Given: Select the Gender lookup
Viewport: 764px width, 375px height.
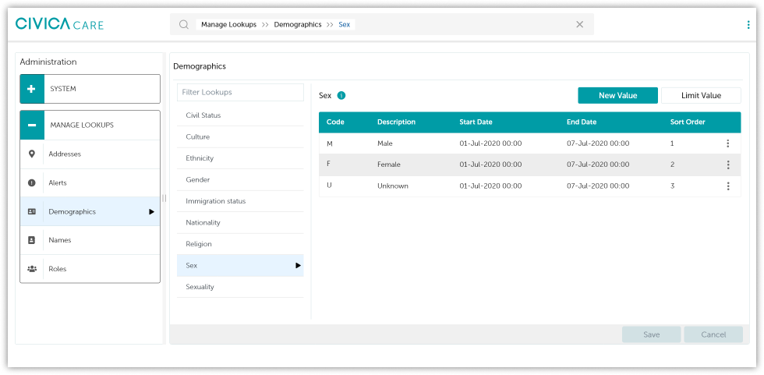Looking at the screenshot, I should 240,180.
